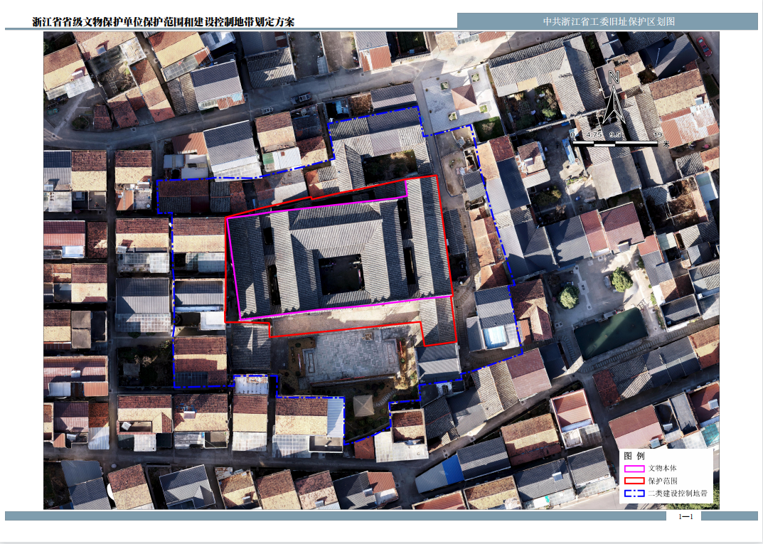Click the magenta 文物本体 legend symbol
763x544 pixels.
coord(634,469)
